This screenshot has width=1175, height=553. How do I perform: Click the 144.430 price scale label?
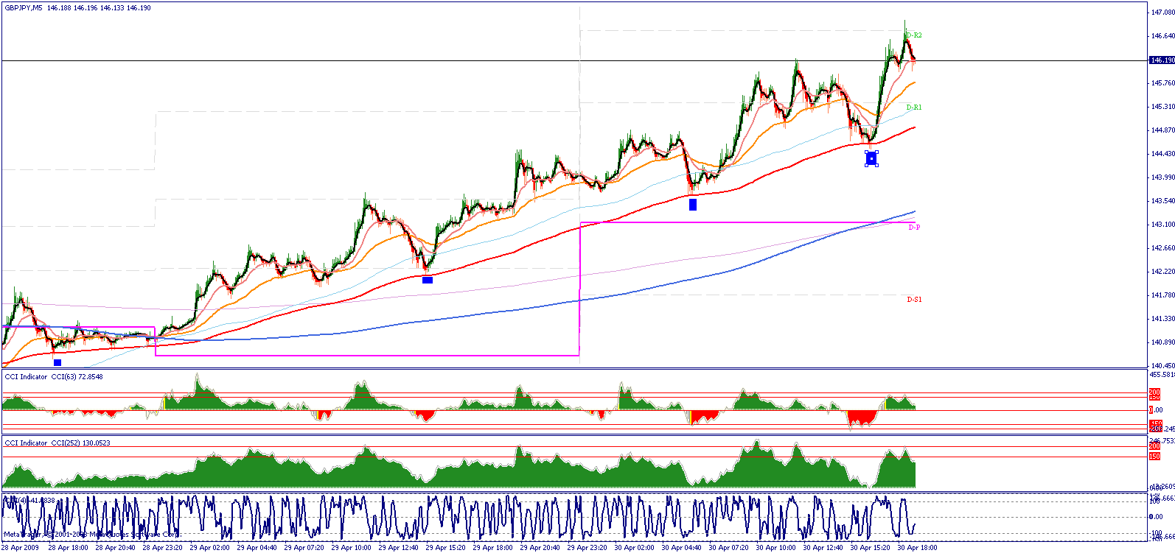pyautogui.click(x=1162, y=154)
